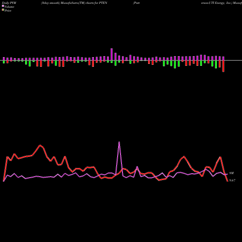Select the 'Volume' legend label
The image size is (242, 242).
(x=9, y=7)
